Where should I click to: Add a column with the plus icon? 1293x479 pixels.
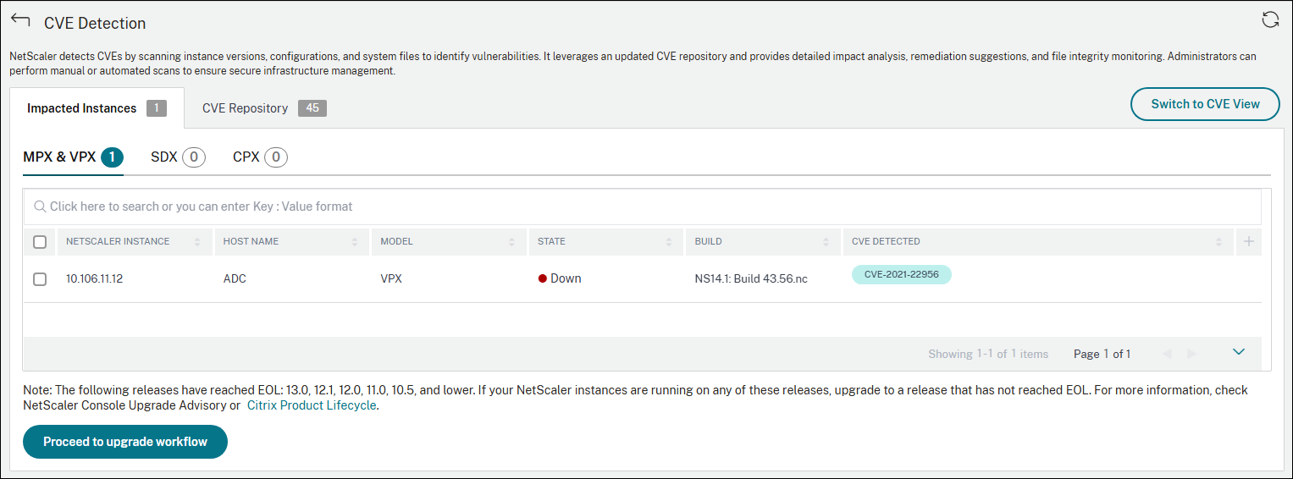pyautogui.click(x=1248, y=242)
